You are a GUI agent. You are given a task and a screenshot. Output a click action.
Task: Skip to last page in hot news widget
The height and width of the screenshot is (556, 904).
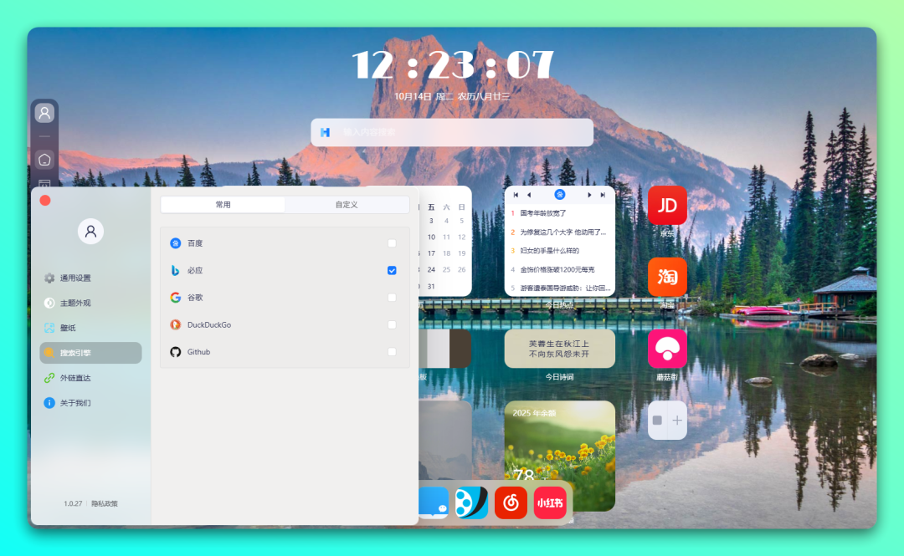pyautogui.click(x=602, y=195)
